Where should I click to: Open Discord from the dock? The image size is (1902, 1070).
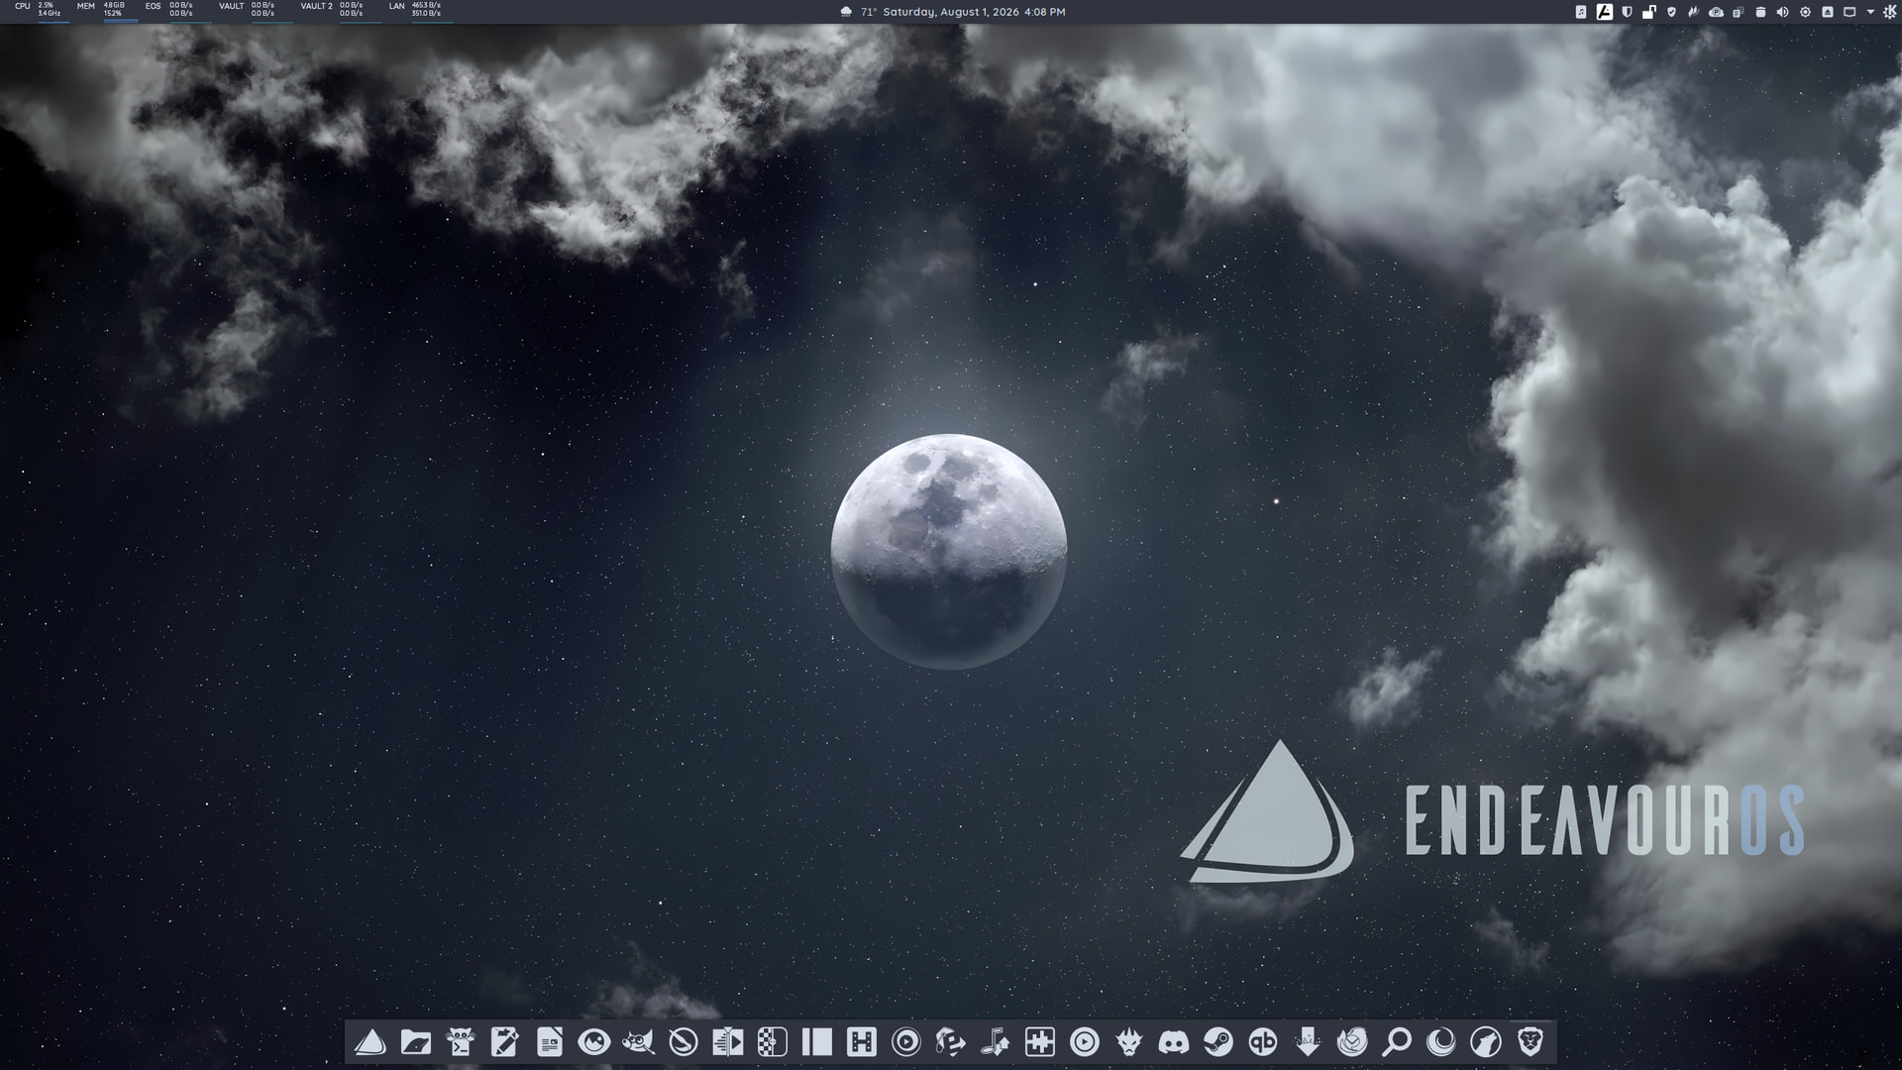(x=1174, y=1042)
